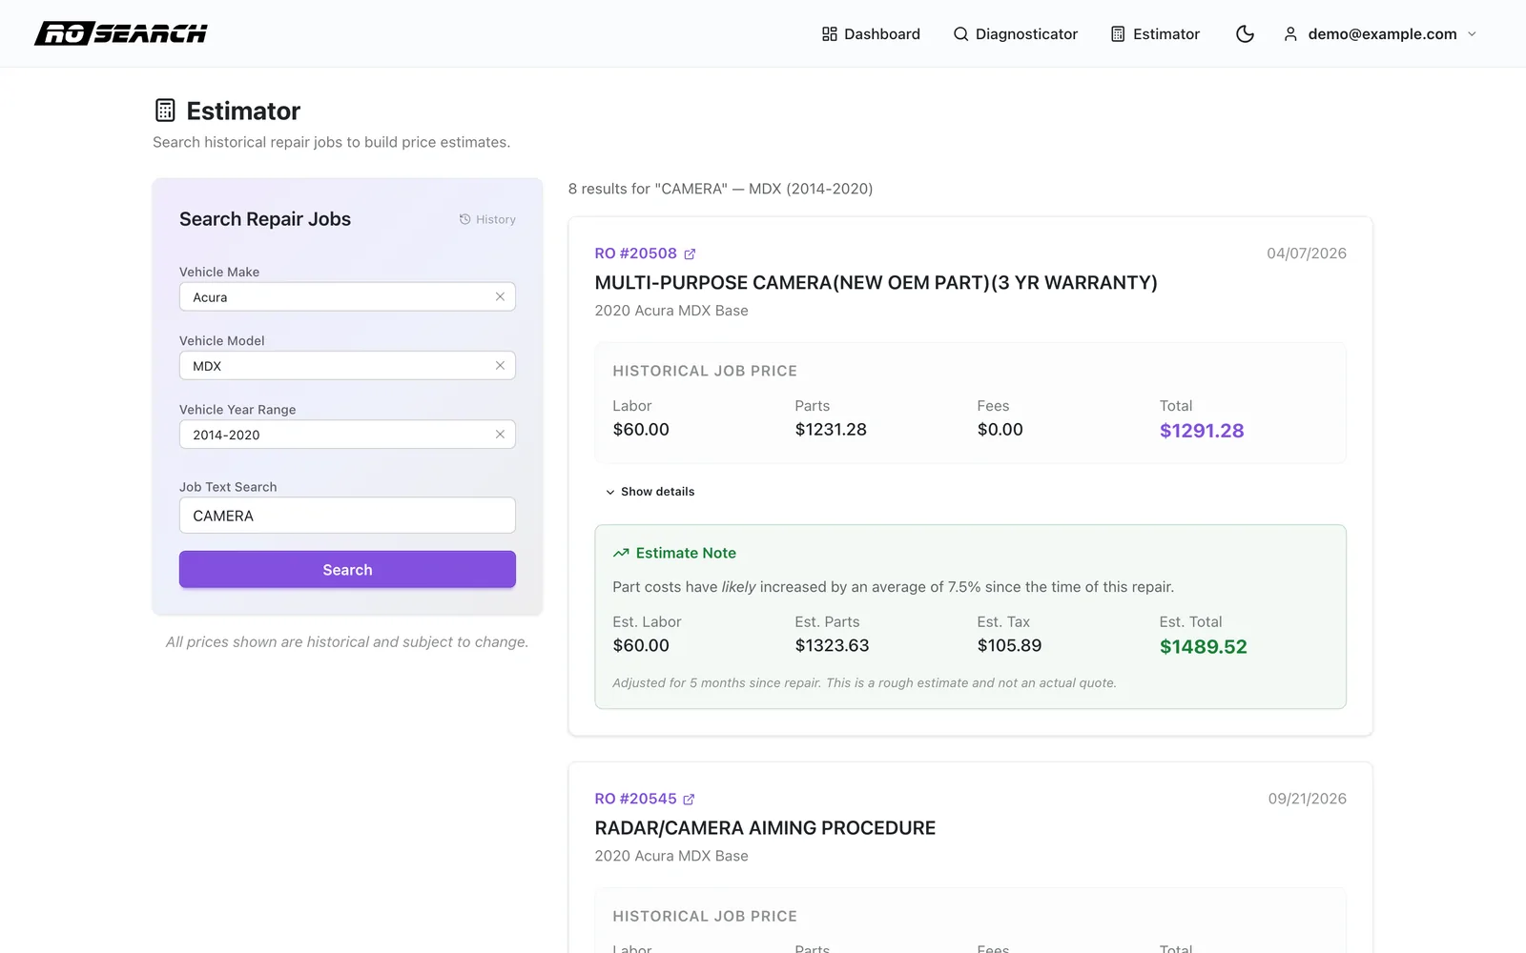Click the historical prices disclaimer text

pos(347,642)
